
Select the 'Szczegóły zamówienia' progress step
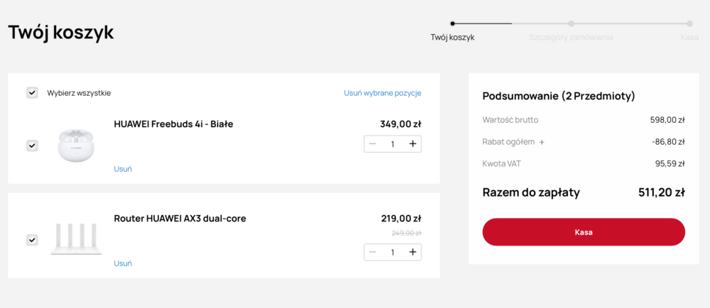(571, 38)
